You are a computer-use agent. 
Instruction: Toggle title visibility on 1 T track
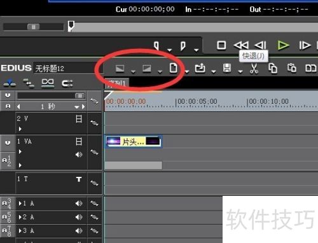79,179
